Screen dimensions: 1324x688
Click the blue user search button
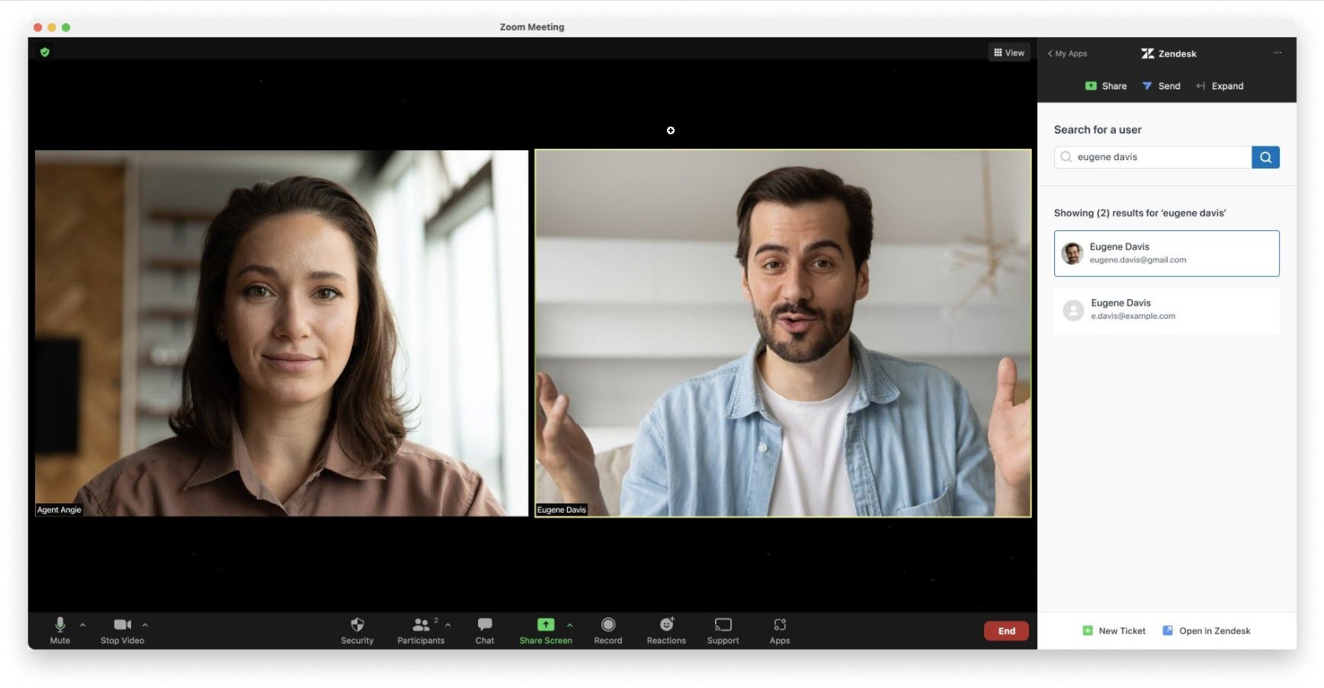(x=1265, y=157)
